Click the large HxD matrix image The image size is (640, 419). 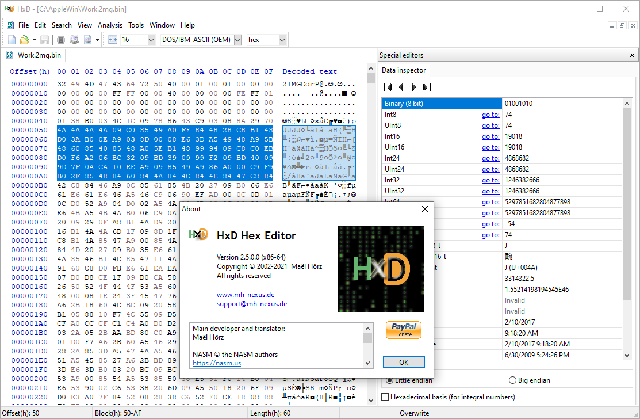point(381,269)
